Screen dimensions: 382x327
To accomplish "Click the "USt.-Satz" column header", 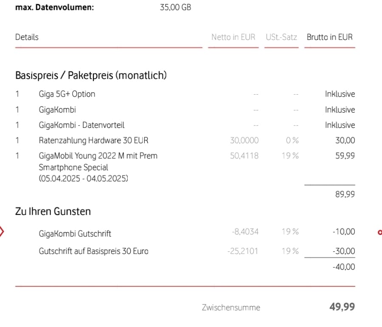I will [281, 37].
